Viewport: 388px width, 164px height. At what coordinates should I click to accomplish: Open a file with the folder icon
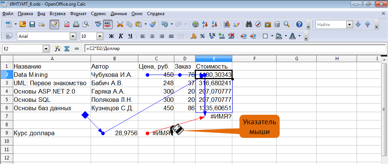[x=23, y=24]
